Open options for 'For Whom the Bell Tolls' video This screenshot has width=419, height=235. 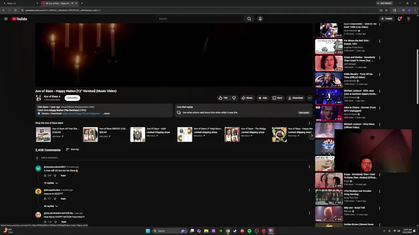tap(379, 41)
